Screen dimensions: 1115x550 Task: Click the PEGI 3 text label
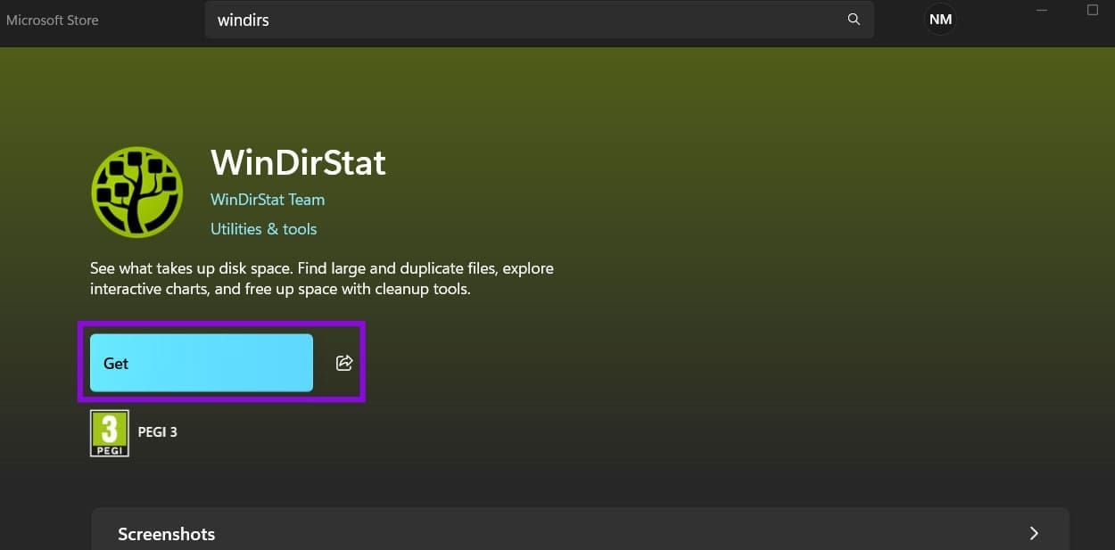tap(158, 432)
